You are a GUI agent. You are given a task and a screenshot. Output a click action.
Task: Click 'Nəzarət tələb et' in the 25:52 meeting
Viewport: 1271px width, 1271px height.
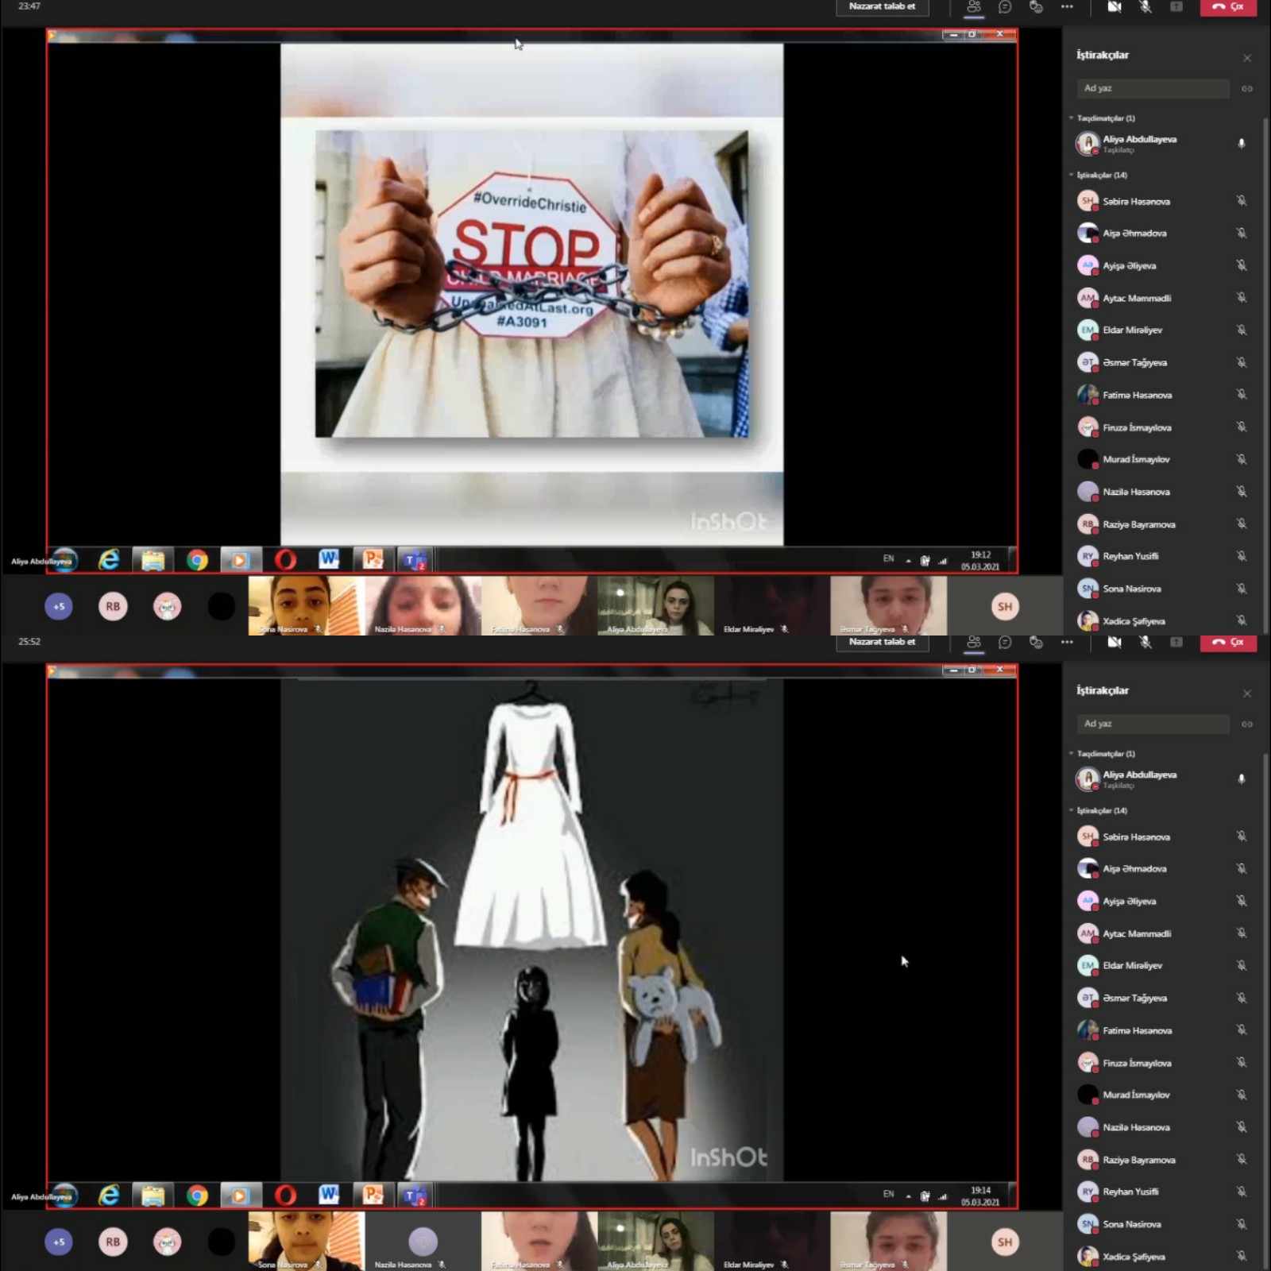[882, 642]
